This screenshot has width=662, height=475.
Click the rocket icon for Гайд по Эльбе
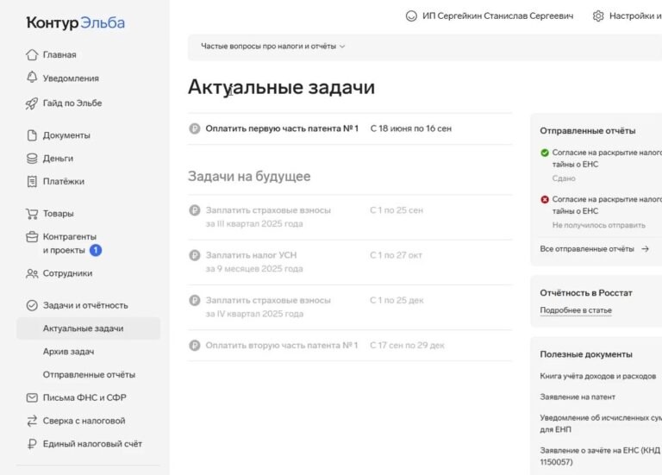pos(32,103)
